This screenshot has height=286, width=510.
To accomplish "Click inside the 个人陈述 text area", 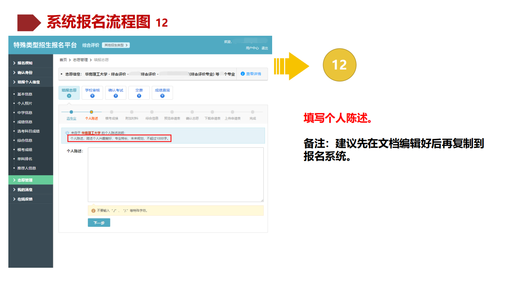I will [x=175, y=175].
